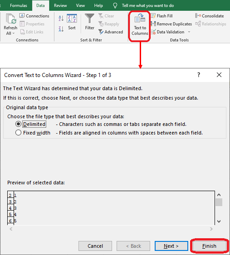Expand the Data Validation dropdown arrow
Screen dimensions: 230x255
(x=189, y=32)
